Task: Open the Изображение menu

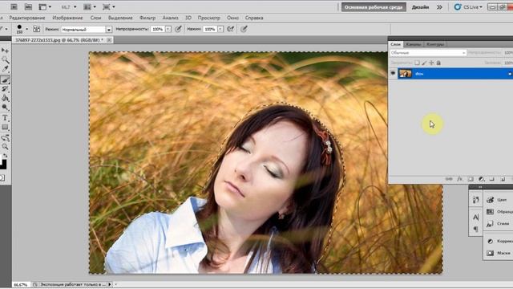Action: pos(67,18)
